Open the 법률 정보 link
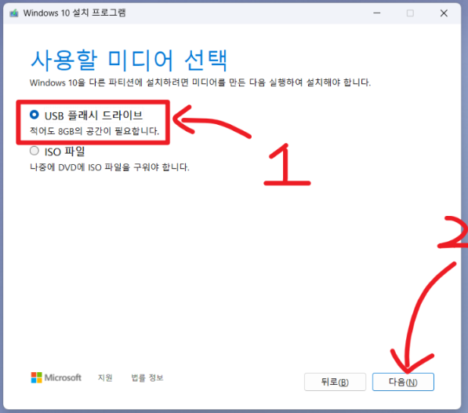 147,378
